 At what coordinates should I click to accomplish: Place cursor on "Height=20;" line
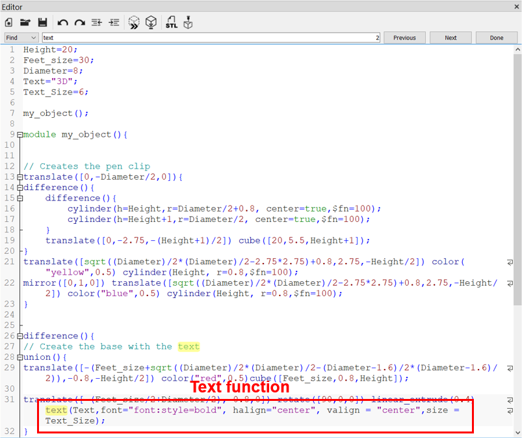(50, 49)
